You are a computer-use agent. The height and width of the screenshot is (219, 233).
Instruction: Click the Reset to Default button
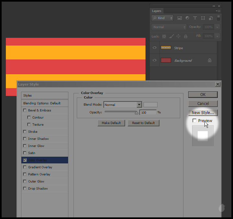click(144, 123)
